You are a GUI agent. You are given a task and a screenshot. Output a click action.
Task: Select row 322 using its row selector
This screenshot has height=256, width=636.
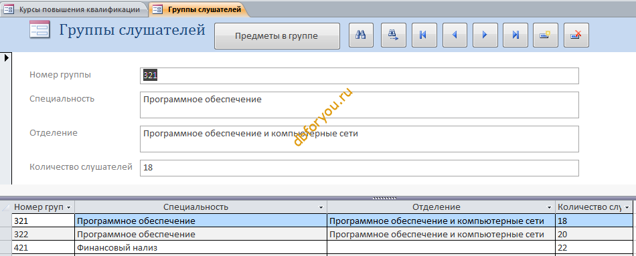pyautogui.click(x=6, y=234)
